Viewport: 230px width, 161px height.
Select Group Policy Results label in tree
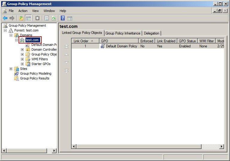35,78
